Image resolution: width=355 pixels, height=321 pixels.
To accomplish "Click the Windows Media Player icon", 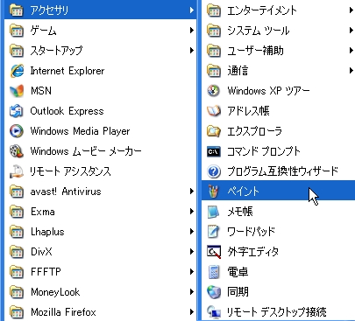I will [x=17, y=131].
